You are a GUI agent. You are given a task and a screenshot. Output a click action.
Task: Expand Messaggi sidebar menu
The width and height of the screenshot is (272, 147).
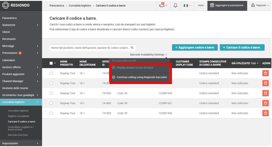pyautogui.click(x=21, y=46)
